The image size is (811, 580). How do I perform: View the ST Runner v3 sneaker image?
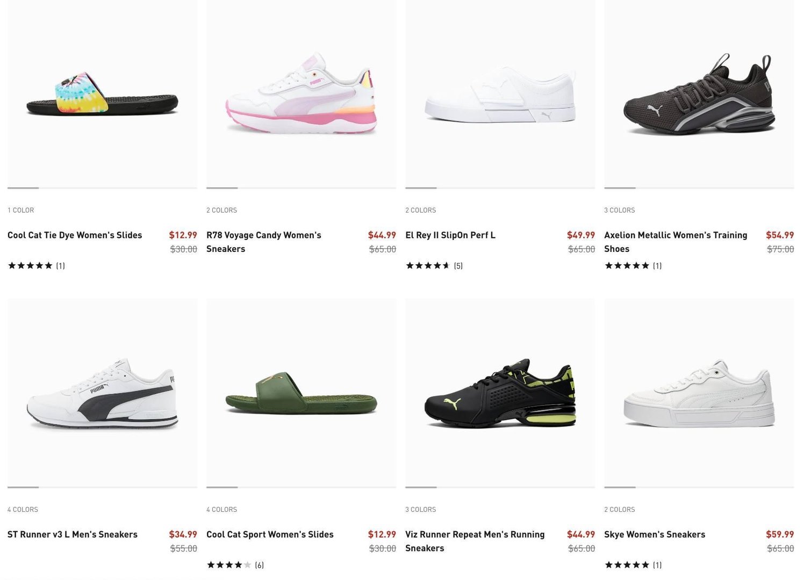(102, 393)
